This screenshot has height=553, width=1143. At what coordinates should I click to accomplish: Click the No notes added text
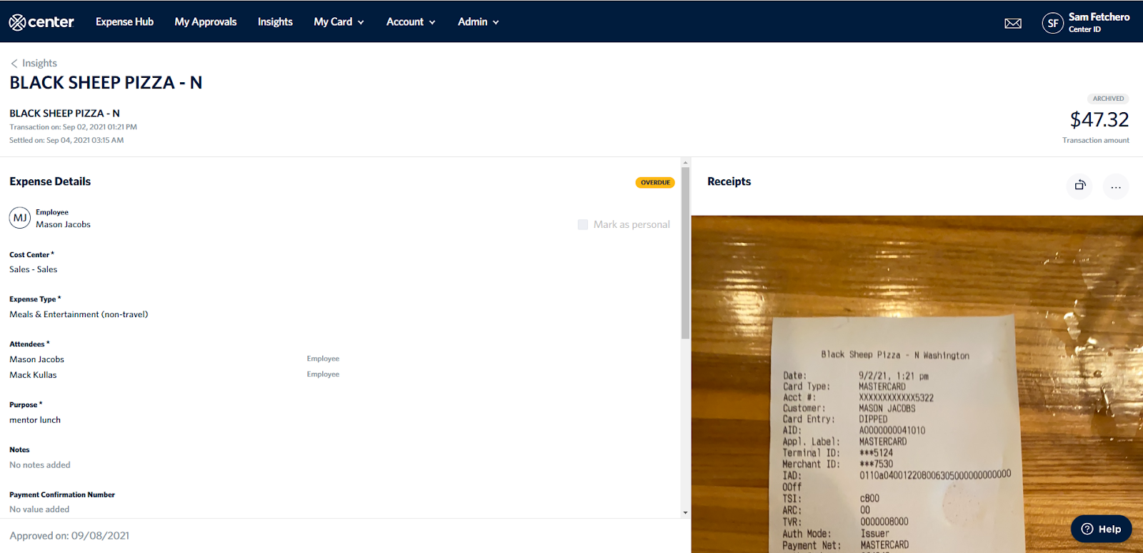coord(40,465)
